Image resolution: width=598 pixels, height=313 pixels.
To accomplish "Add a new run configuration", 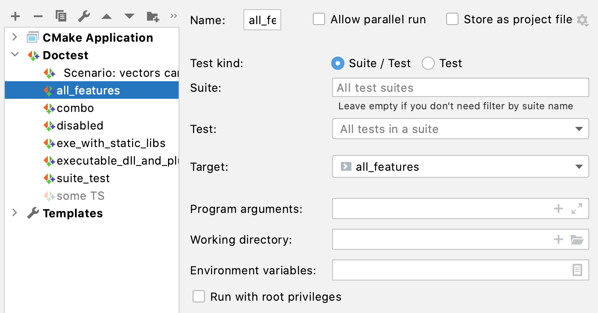I will (x=15, y=16).
